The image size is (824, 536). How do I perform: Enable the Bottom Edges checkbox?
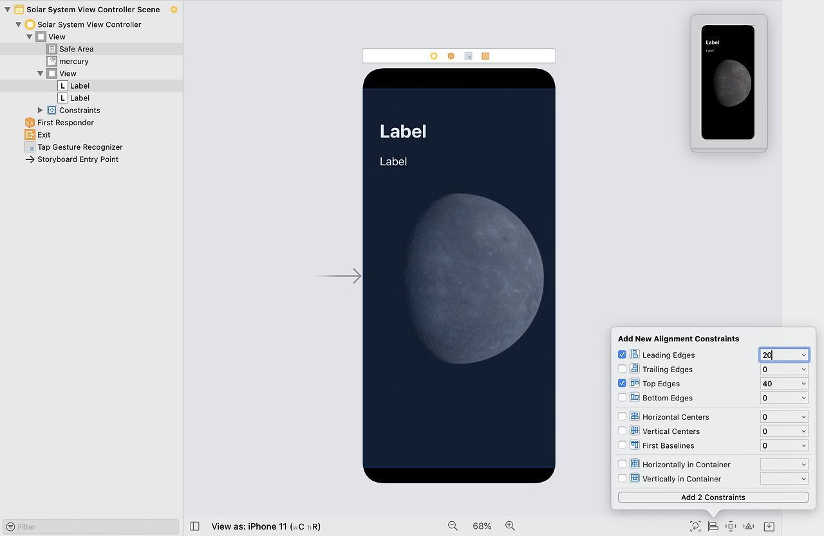[622, 397]
